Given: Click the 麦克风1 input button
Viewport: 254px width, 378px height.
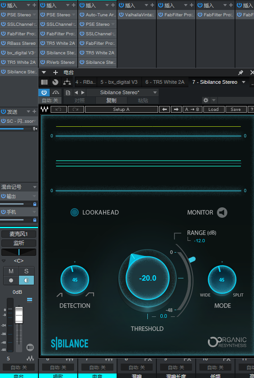Looking at the screenshot, I should pos(19,234).
